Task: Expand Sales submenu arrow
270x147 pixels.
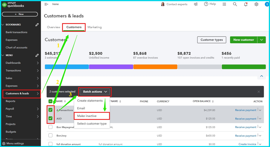Action: click(x=38, y=78)
